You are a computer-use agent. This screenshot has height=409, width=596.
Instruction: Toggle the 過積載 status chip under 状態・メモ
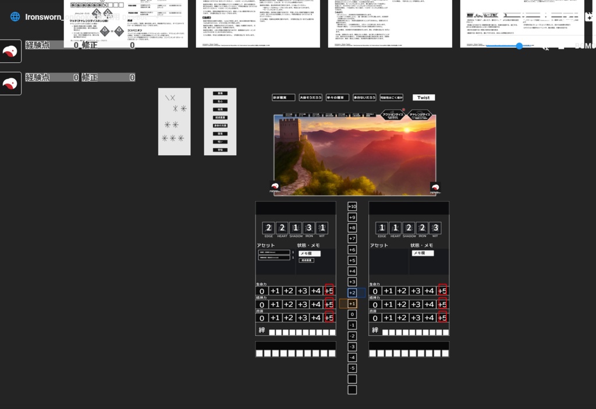point(307,260)
